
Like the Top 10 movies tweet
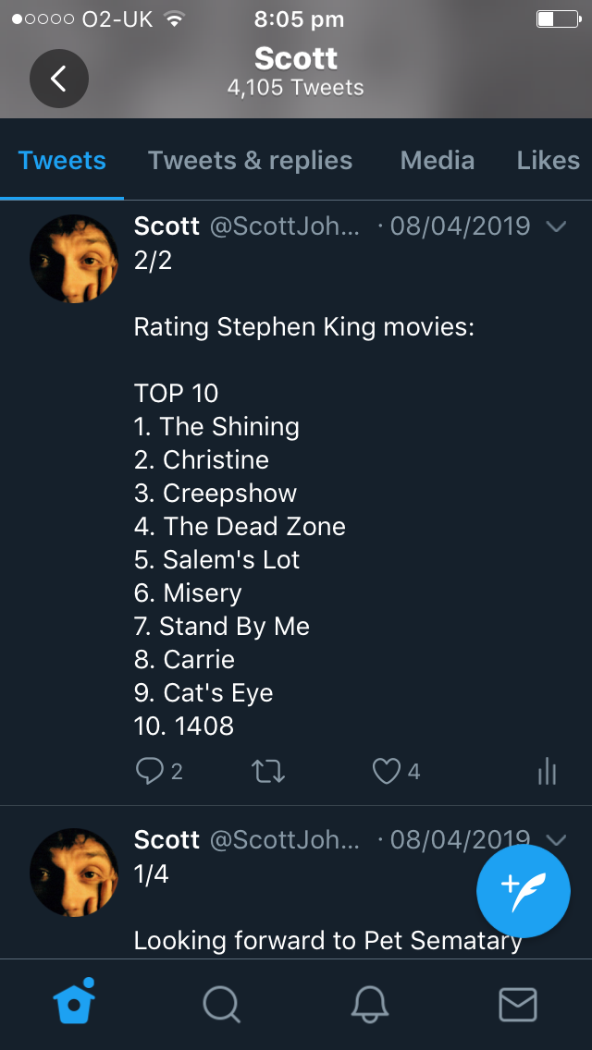click(387, 771)
